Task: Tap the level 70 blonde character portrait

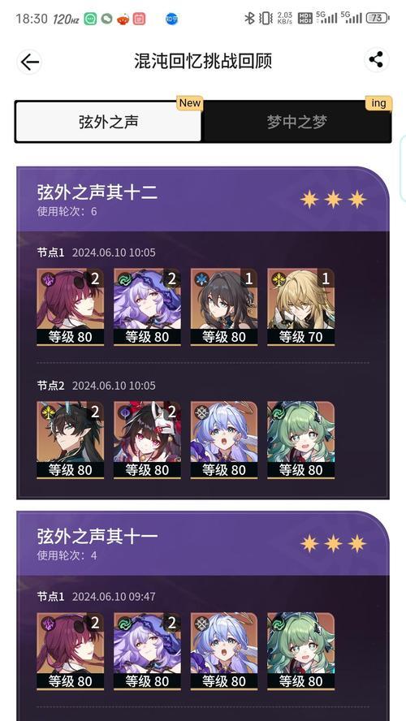Action: (x=300, y=307)
